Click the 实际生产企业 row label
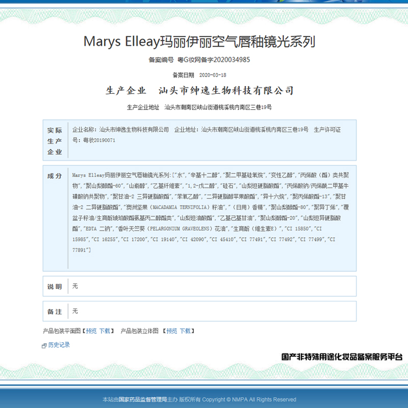 click(x=55, y=141)
